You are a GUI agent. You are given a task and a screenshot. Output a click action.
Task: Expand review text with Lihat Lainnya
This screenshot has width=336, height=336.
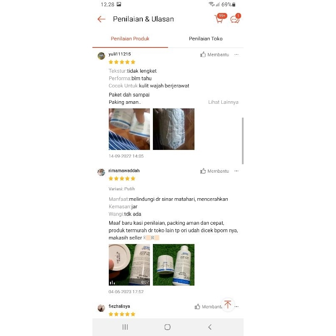(223, 102)
